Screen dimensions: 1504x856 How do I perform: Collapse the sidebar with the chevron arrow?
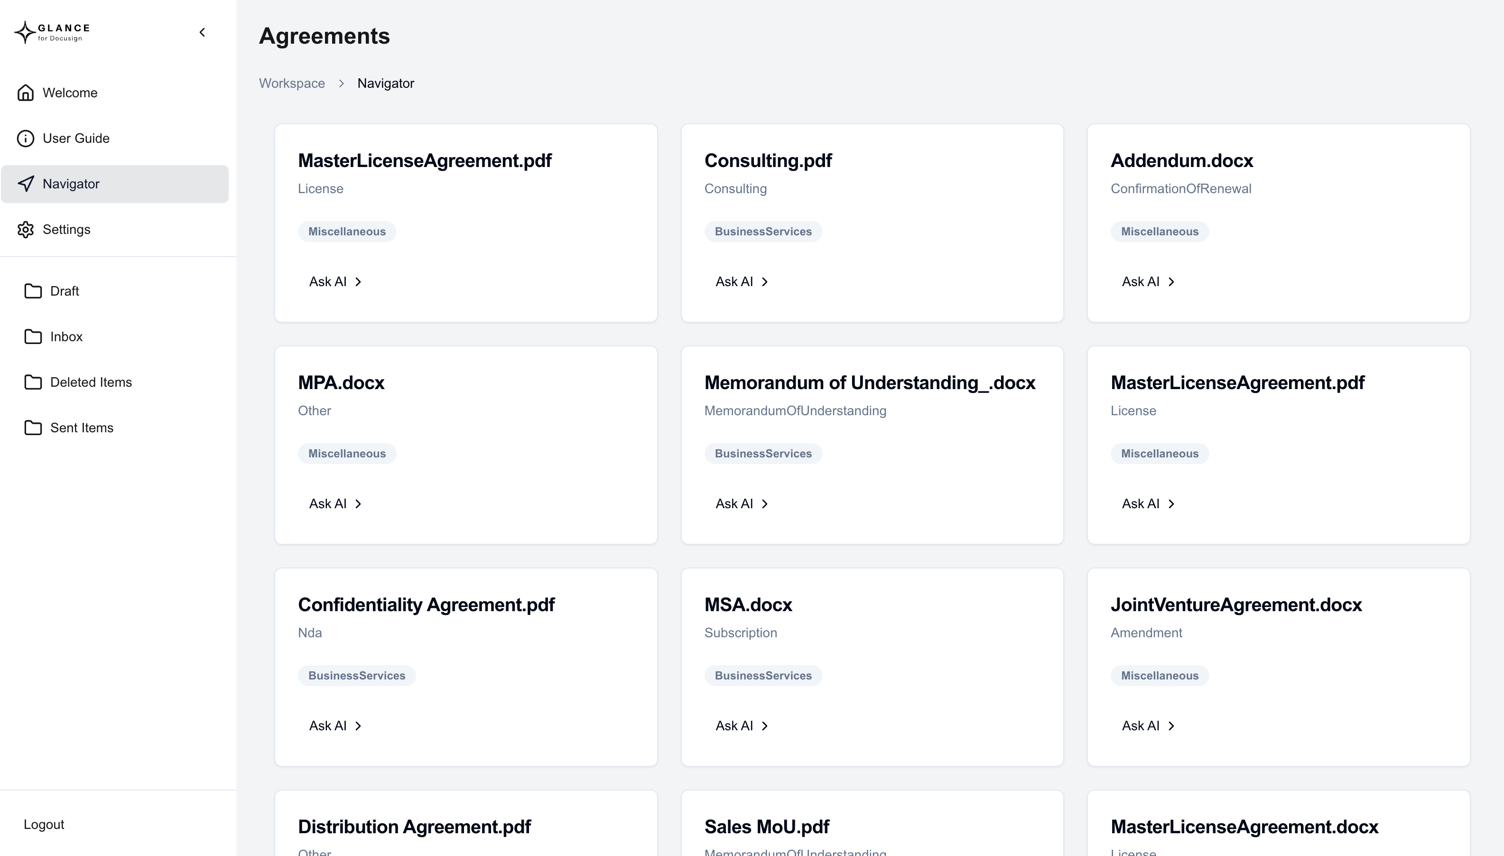[202, 32]
